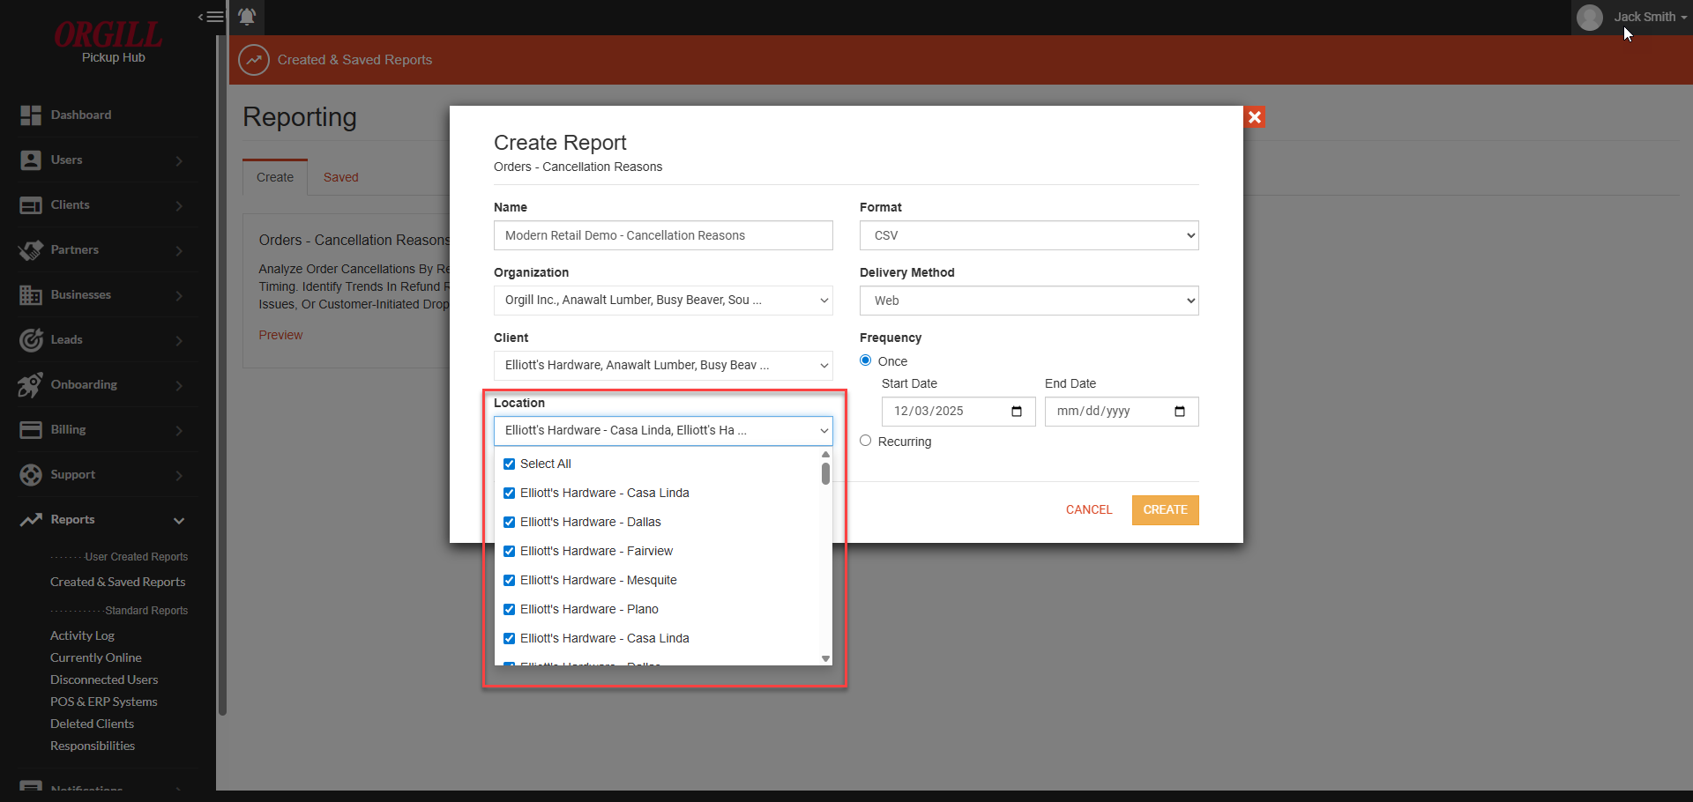Expand the Clients sidebar menu
The image size is (1693, 802).
(179, 205)
